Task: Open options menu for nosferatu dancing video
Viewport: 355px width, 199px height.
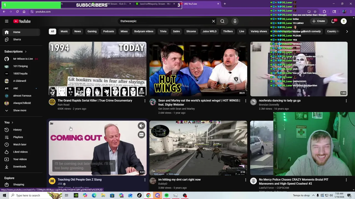Action: 346,101
